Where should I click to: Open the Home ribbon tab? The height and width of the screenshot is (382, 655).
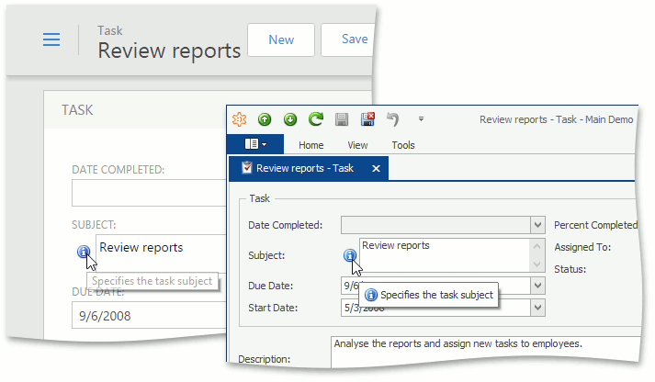(311, 145)
